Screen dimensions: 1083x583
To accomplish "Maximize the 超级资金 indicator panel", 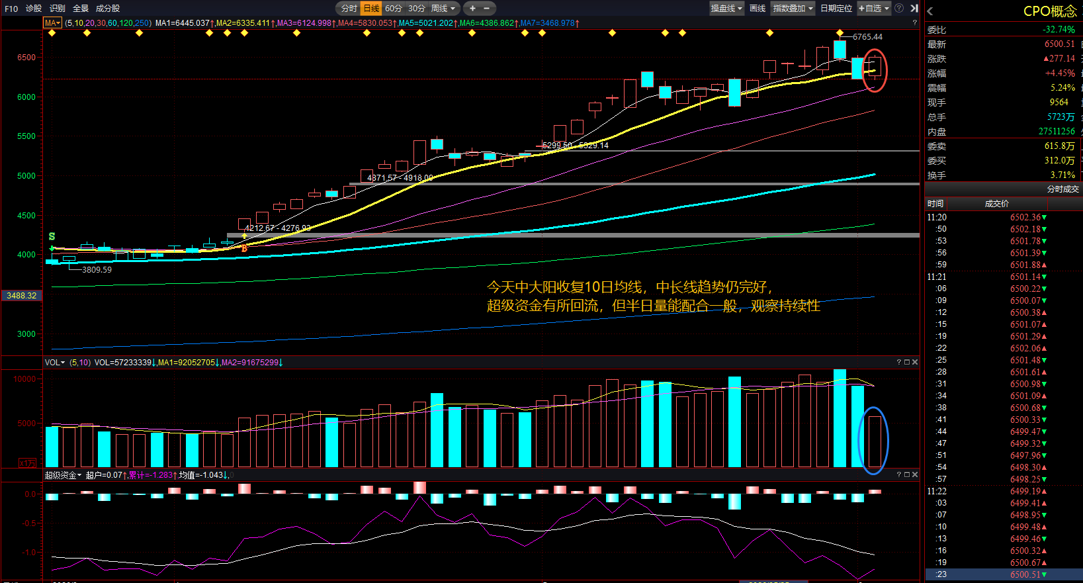I will [x=907, y=475].
